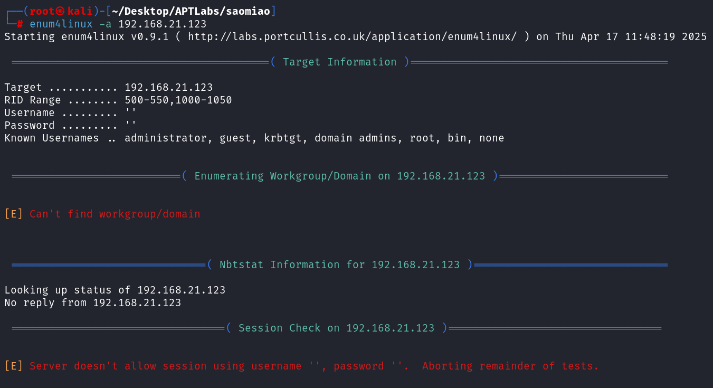Click the Known Usernames list line
713x388 pixels.
coord(254,138)
